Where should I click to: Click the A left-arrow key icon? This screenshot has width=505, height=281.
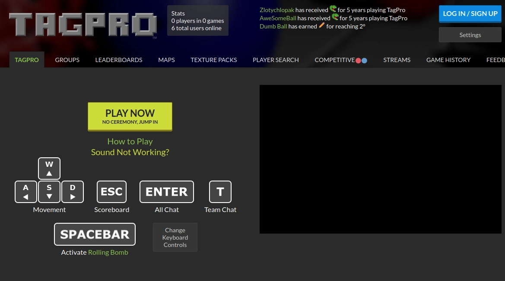tap(26, 192)
